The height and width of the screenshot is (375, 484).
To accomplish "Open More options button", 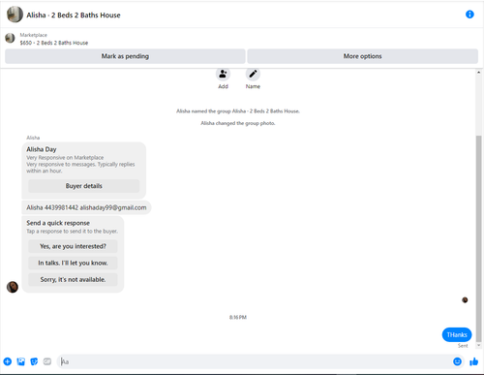I will pyautogui.click(x=362, y=56).
